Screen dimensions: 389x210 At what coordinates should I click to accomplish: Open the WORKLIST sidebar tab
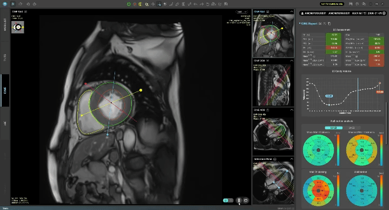pos(5,24)
